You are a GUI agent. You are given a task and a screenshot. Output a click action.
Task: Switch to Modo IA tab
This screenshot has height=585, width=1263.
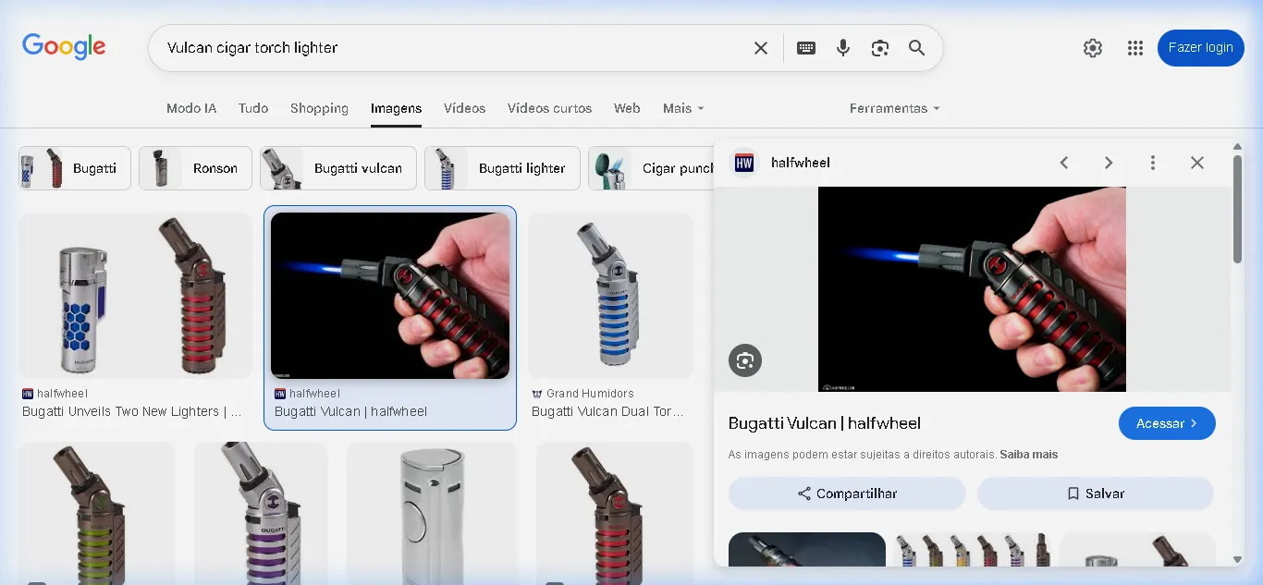pyautogui.click(x=191, y=108)
